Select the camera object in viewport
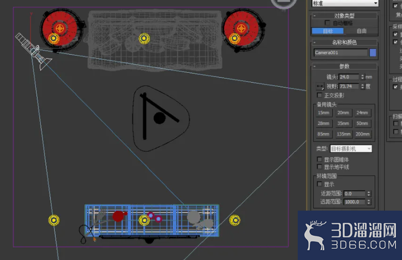The height and width of the screenshot is (260, 402). coord(33,51)
